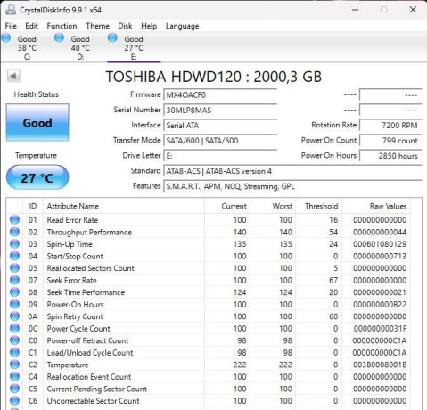Image resolution: width=427 pixels, height=410 pixels.
Task: Click the 27 °C temperature button
Action: click(x=37, y=177)
